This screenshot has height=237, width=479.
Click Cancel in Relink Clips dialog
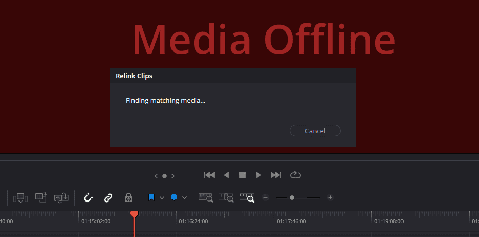click(x=315, y=131)
